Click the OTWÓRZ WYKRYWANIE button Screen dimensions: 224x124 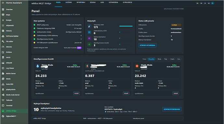172,109
